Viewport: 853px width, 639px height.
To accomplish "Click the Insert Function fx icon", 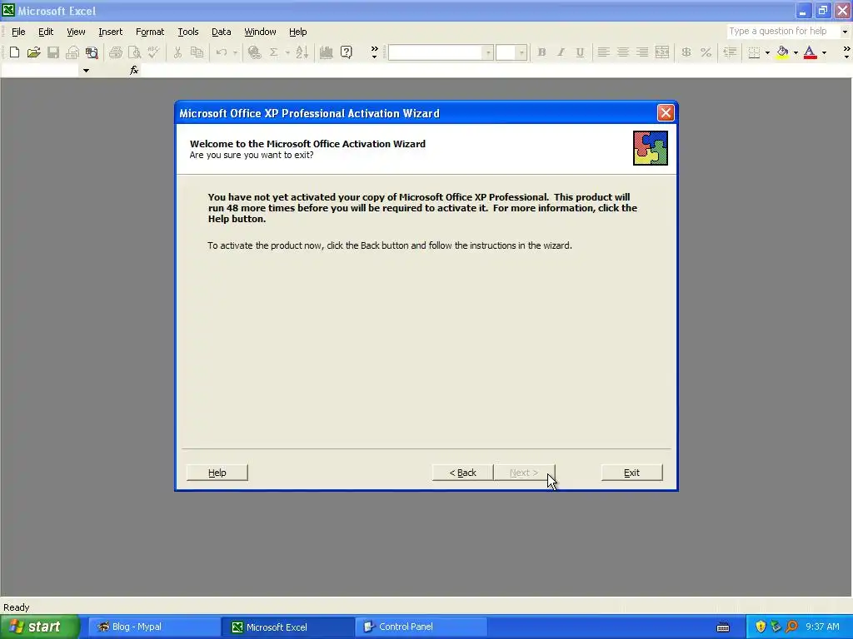I will (134, 70).
